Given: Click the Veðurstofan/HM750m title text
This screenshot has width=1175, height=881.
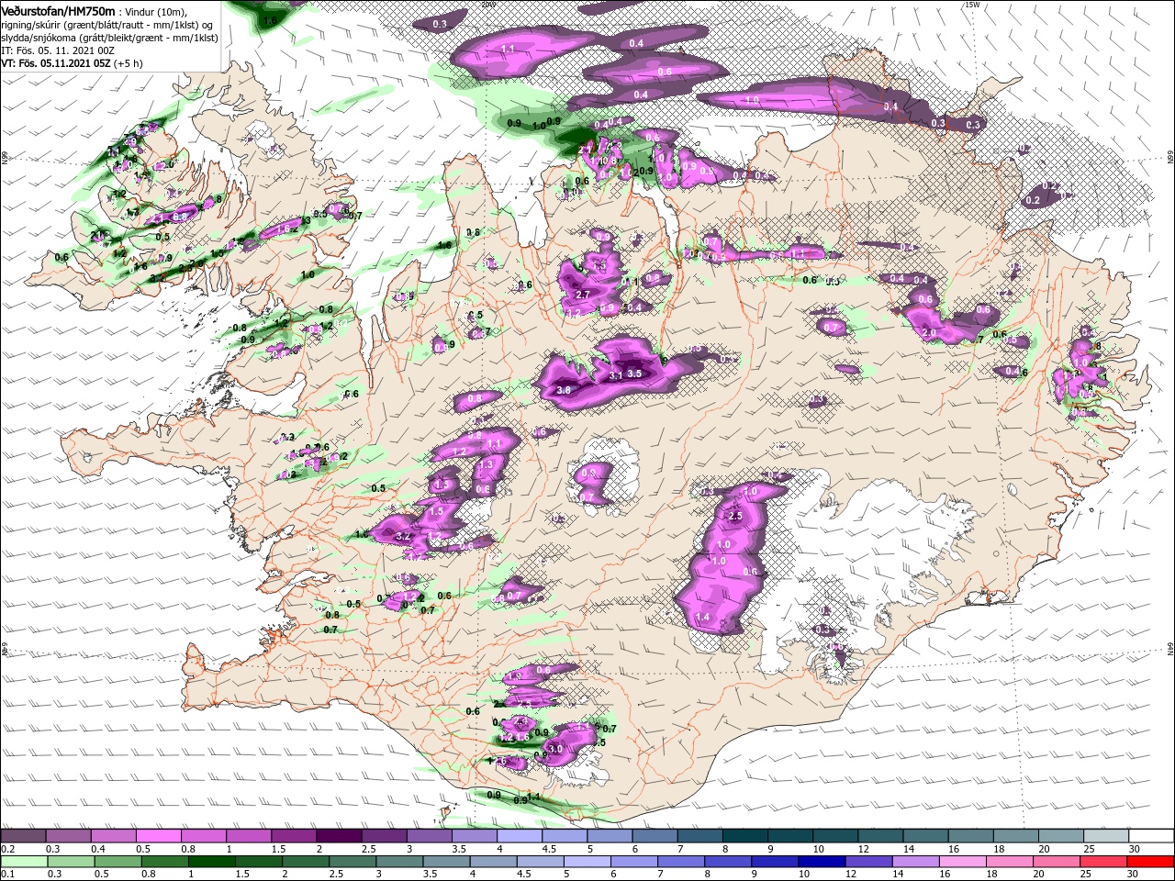Looking at the screenshot, I should coord(58,10).
